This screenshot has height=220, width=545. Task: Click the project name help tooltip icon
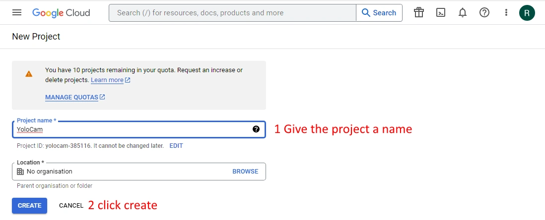click(x=256, y=129)
